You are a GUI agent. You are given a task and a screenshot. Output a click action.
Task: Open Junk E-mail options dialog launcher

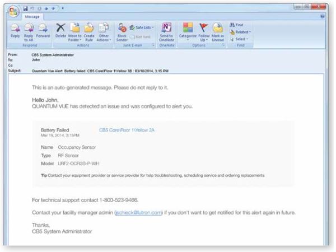pyautogui.click(x=153, y=45)
